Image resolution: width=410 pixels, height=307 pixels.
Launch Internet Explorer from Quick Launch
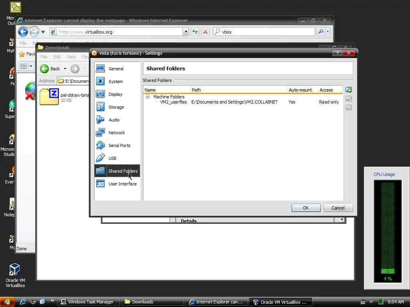tap(23, 302)
